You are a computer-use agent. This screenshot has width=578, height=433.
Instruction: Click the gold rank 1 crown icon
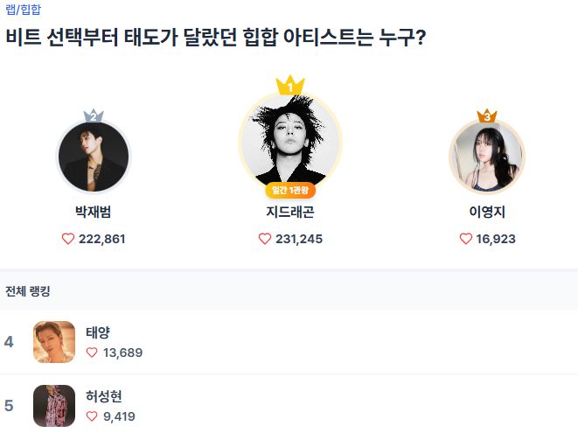pos(290,86)
